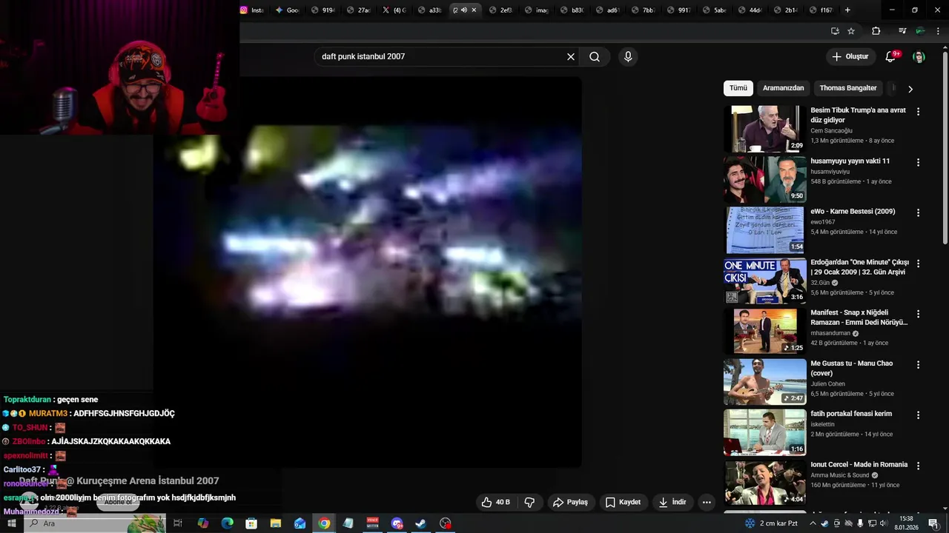The height and width of the screenshot is (533, 949).
Task: Install app icon in address bar
Action: [x=835, y=31]
